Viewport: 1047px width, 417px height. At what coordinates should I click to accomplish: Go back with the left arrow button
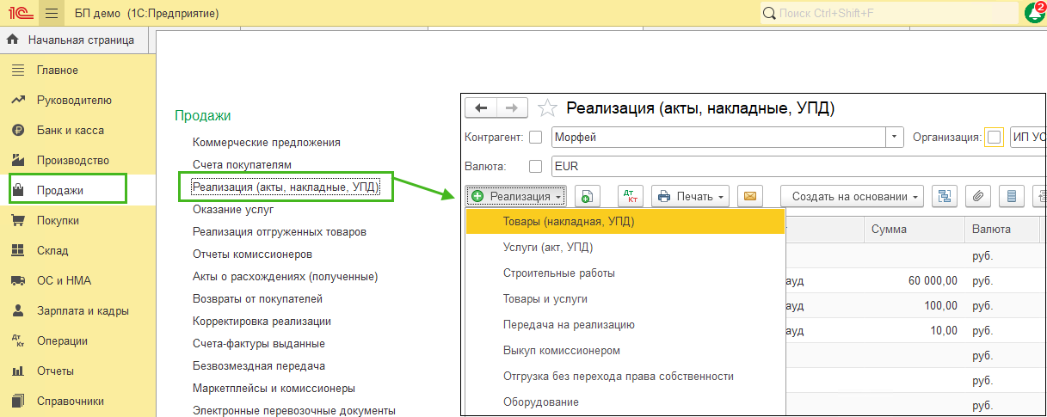tap(481, 107)
